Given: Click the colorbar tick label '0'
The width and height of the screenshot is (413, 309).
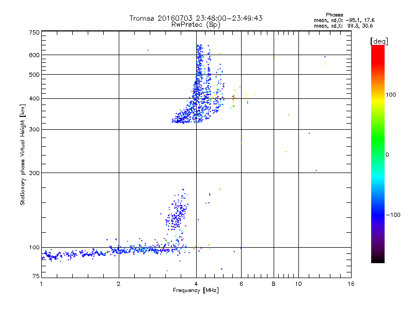Looking at the screenshot, I should tap(387, 155).
